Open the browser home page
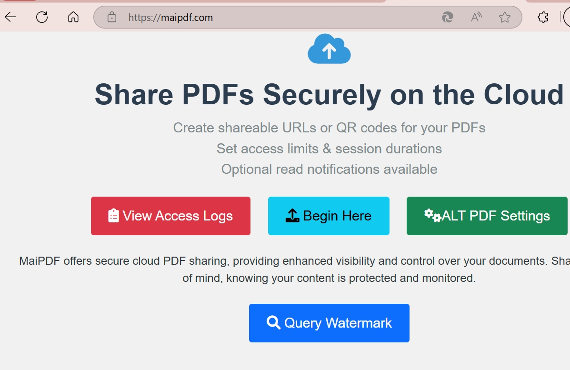The width and height of the screenshot is (570, 370). click(73, 17)
